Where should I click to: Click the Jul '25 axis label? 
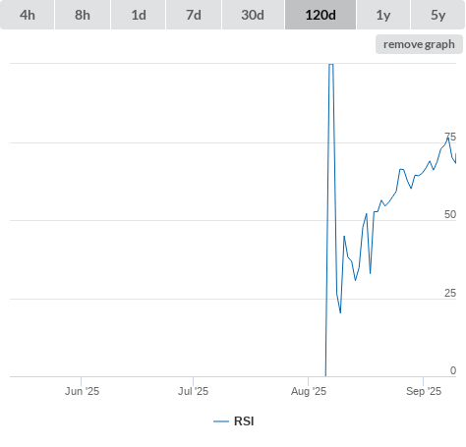[x=193, y=391]
